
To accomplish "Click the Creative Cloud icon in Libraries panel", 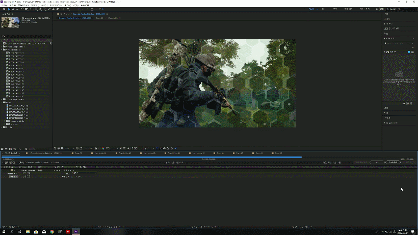I will (399, 73).
